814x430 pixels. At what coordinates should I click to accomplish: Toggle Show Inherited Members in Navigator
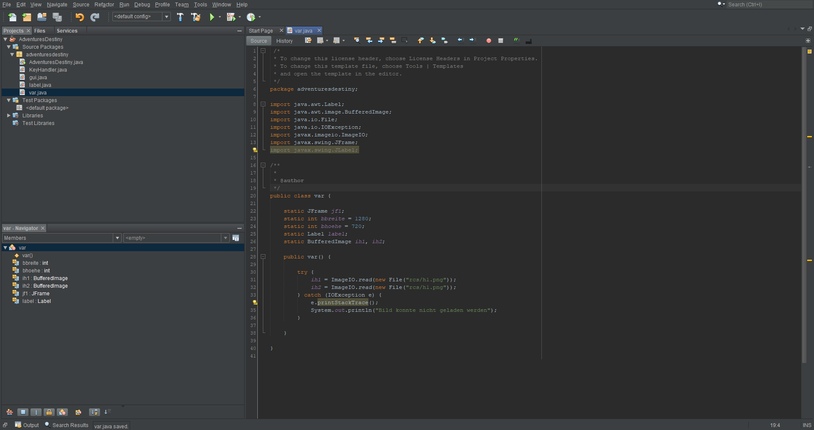(x=9, y=412)
